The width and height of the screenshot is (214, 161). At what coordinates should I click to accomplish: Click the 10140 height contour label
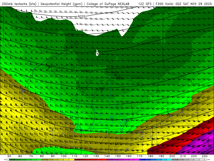pyautogui.click(x=112, y=133)
